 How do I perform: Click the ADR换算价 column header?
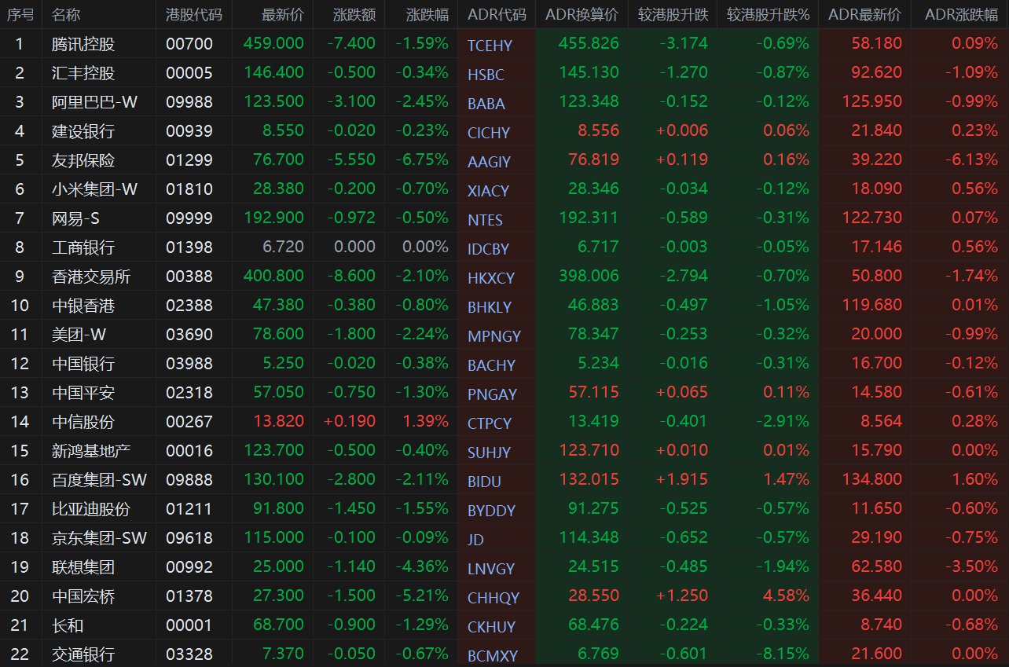(582, 15)
